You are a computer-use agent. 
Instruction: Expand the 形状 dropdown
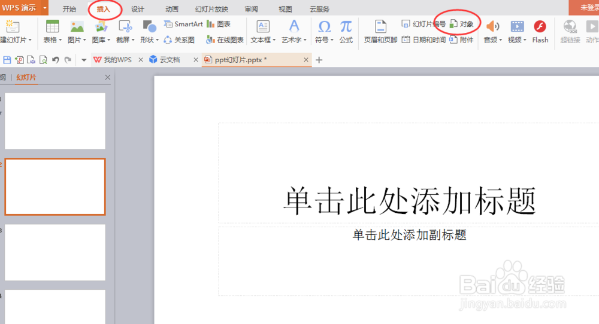[157, 39]
